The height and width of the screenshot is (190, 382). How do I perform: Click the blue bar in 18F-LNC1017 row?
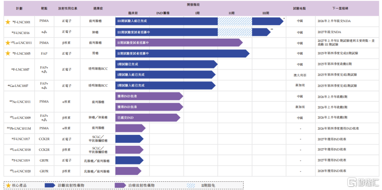point(129,139)
